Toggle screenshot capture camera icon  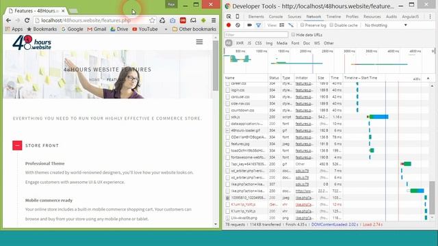(249, 25)
